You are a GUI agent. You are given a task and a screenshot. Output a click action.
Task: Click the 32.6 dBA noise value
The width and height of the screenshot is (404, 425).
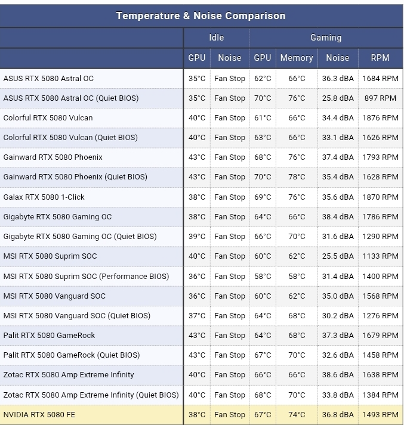click(338, 355)
